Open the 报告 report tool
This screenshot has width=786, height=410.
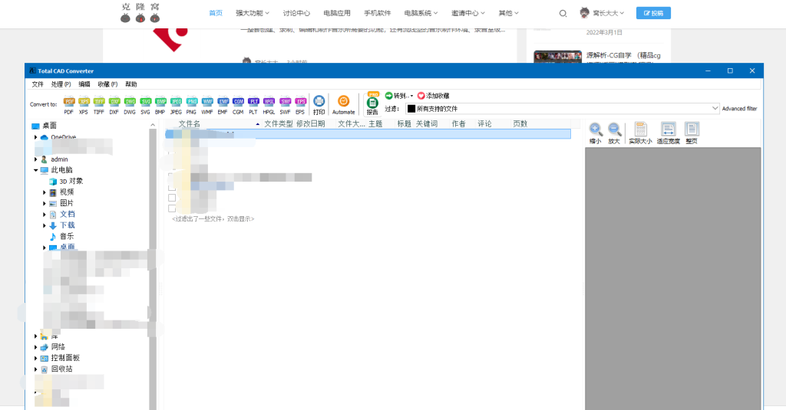(372, 103)
